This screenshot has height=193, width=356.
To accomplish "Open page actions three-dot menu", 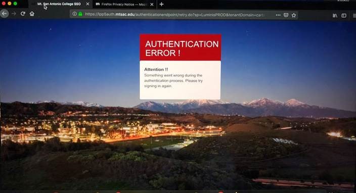I will pyautogui.click(x=278, y=15).
